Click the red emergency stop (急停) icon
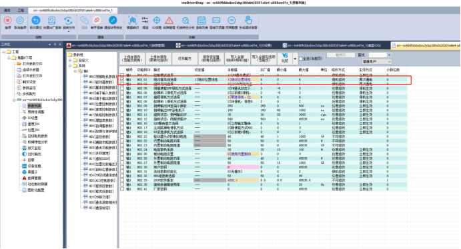The height and width of the screenshot is (249, 461). tap(7, 20)
